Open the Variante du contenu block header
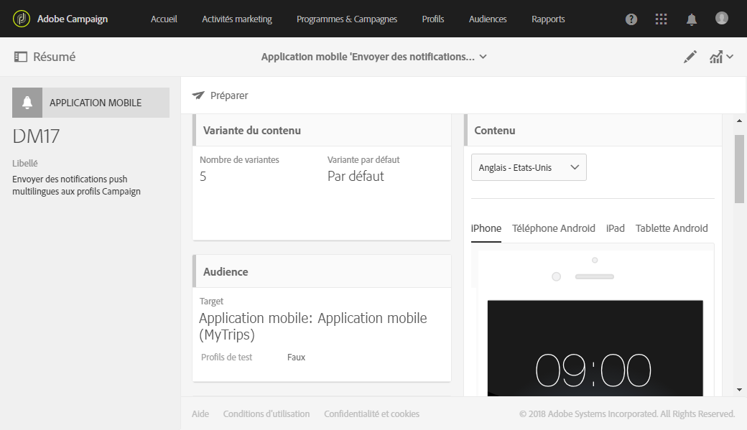The image size is (747, 430). [322, 131]
